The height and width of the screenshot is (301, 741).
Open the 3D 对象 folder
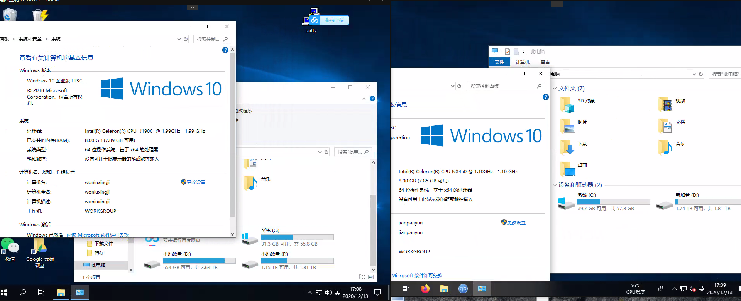577,104
